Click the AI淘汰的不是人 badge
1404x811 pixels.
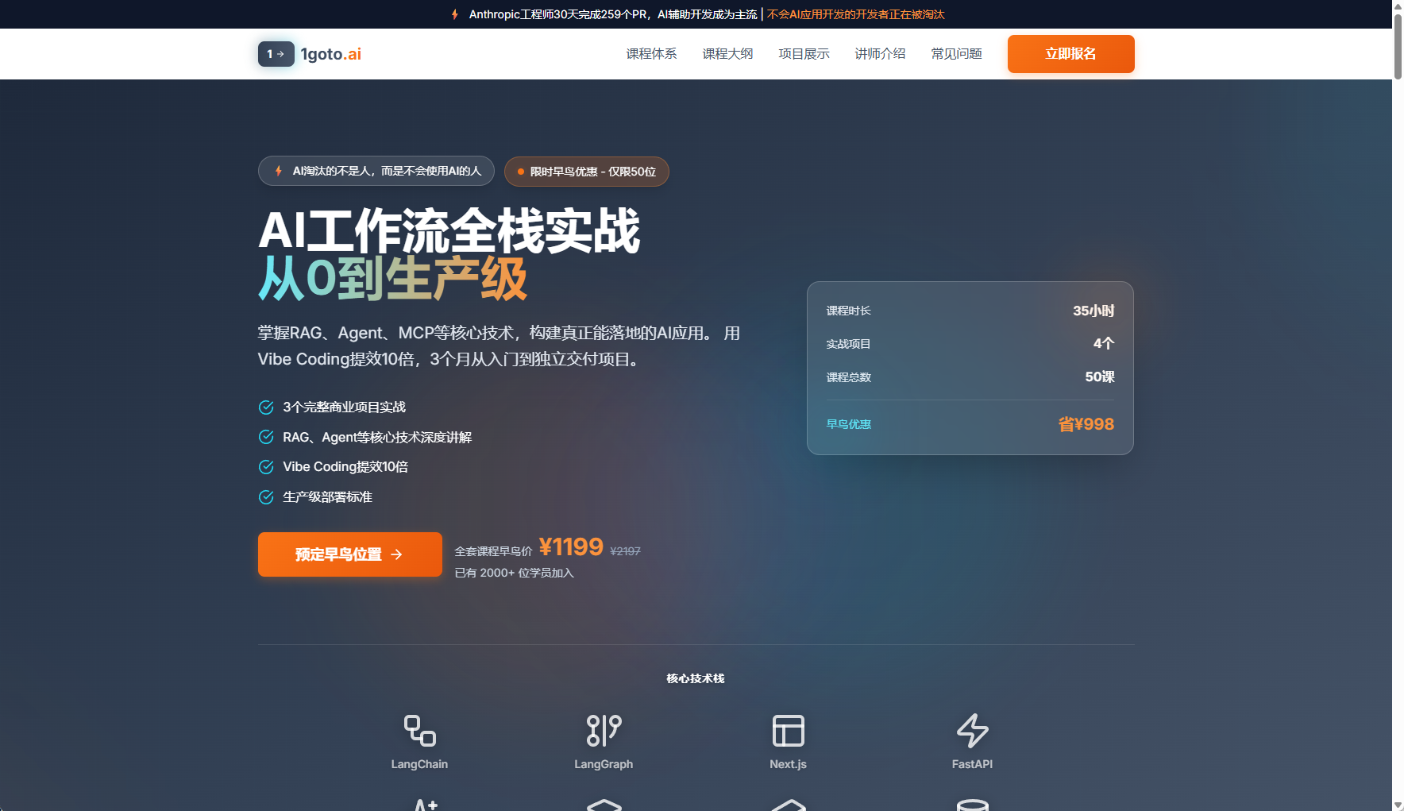pos(376,171)
